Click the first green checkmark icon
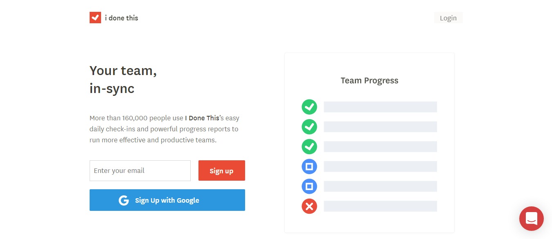This screenshot has width=552, height=239. pos(309,107)
